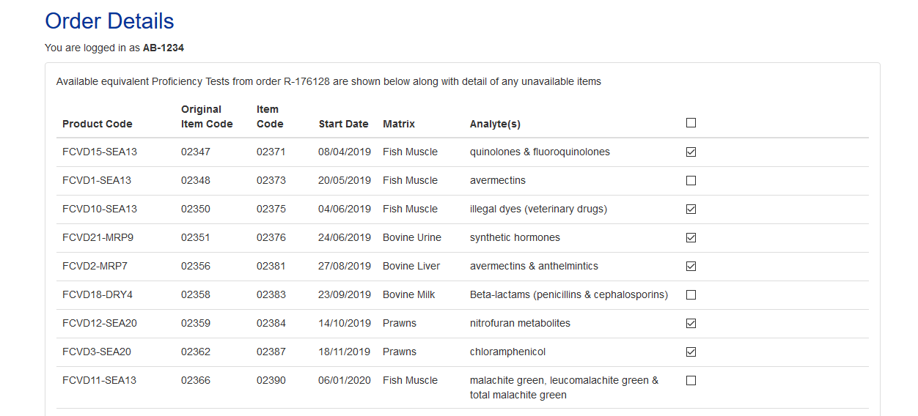Select product code FCVD1-SEA13
Screen dimensions: 918x416
(97, 180)
